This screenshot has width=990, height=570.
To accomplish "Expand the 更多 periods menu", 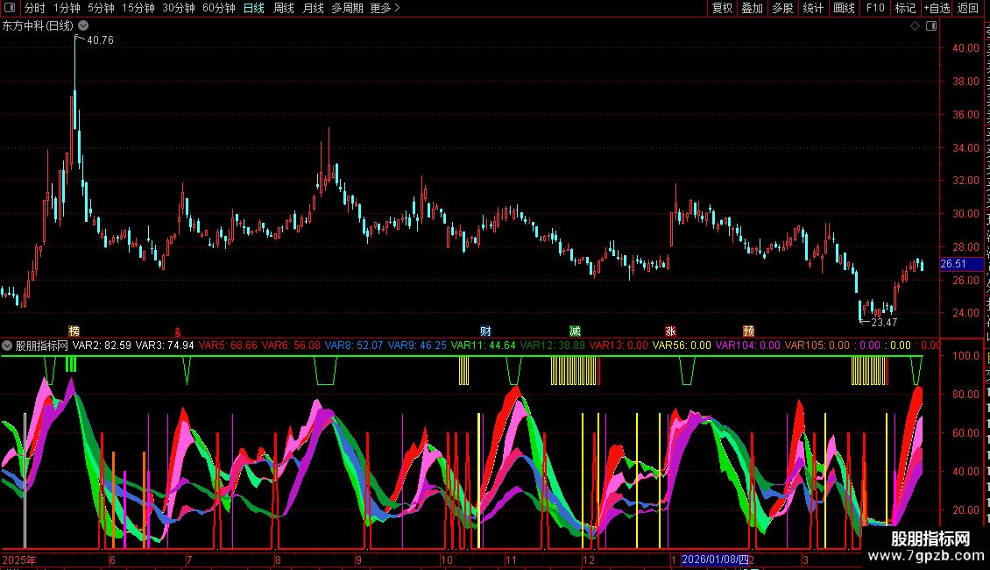I will (x=385, y=8).
